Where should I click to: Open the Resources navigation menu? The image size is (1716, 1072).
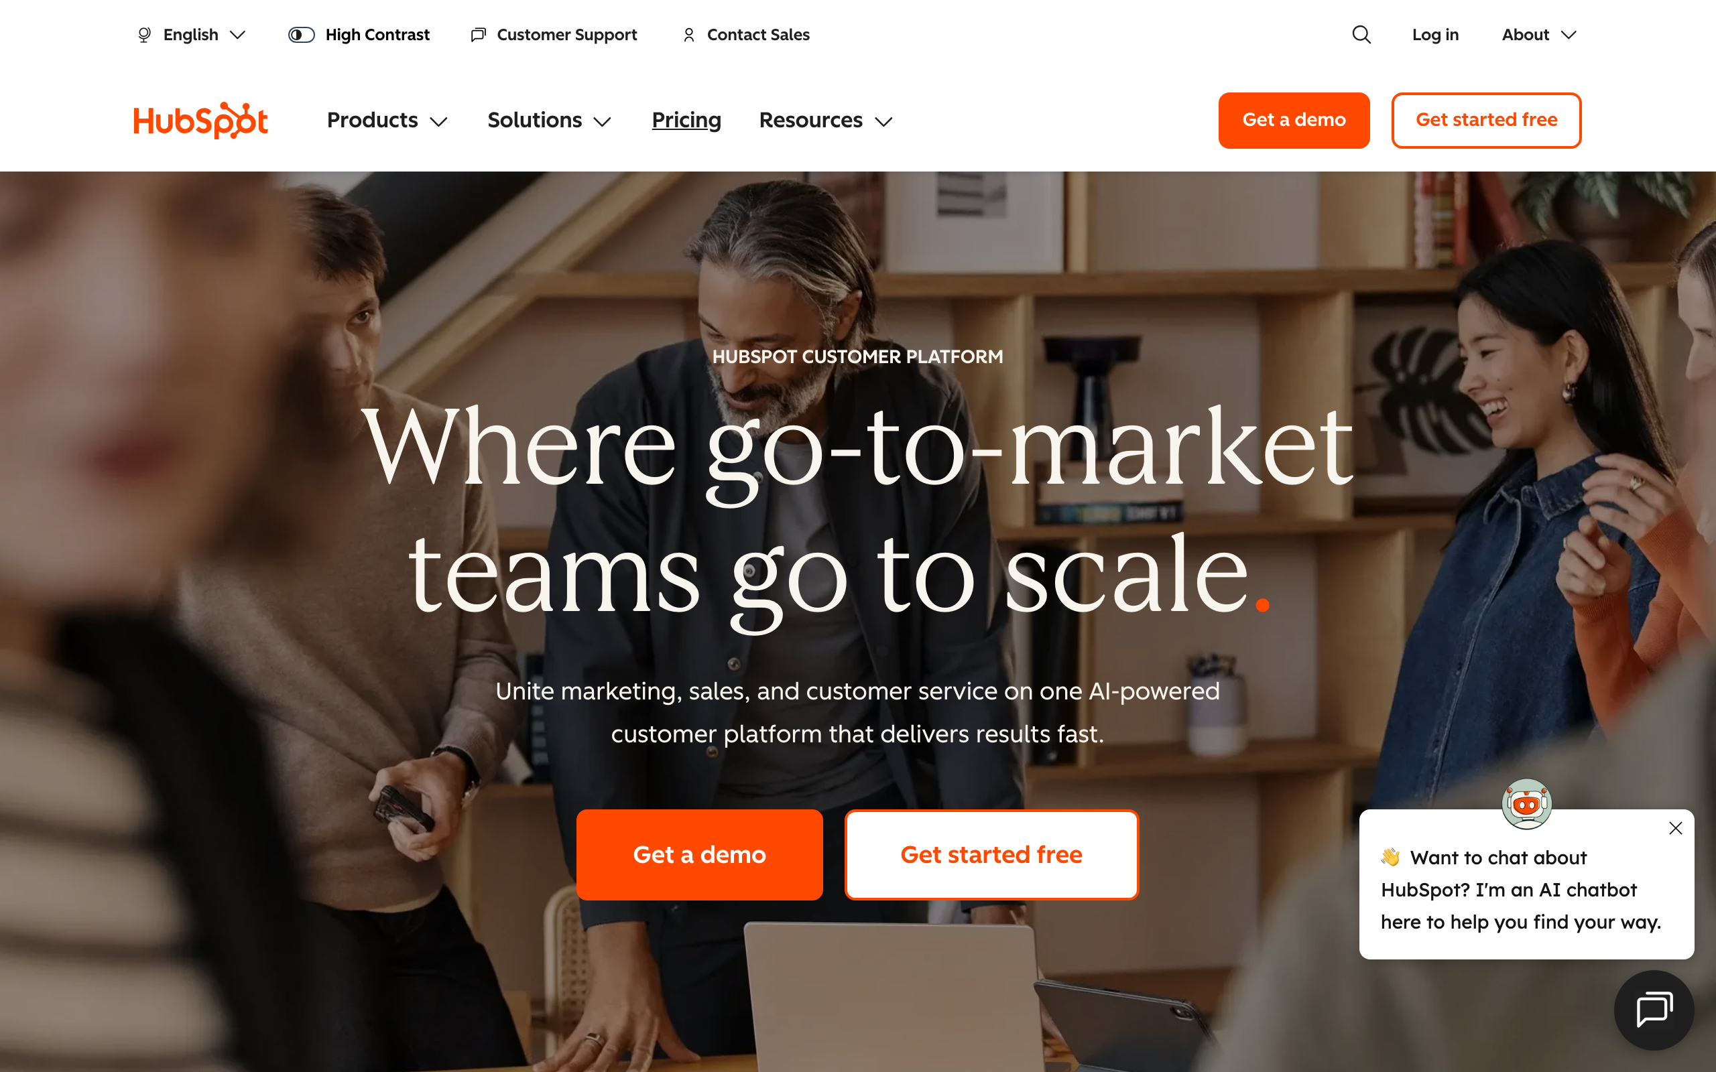[825, 121]
